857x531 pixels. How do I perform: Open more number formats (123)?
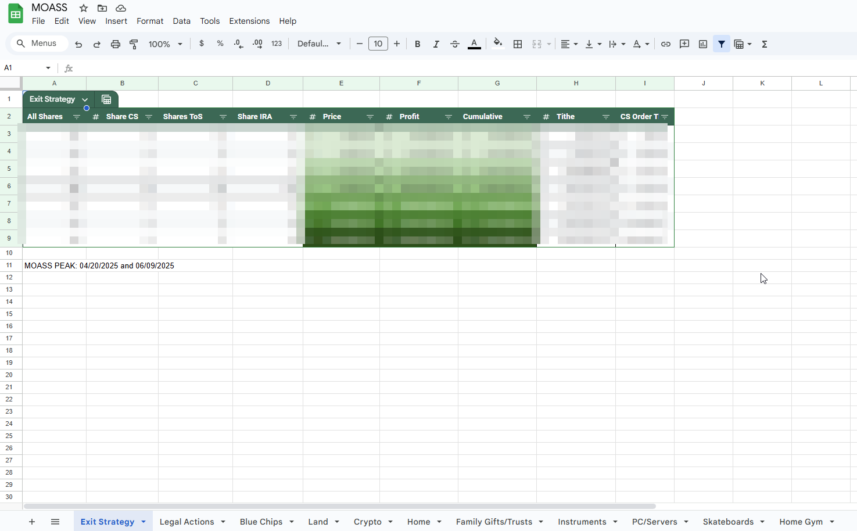[x=277, y=44]
